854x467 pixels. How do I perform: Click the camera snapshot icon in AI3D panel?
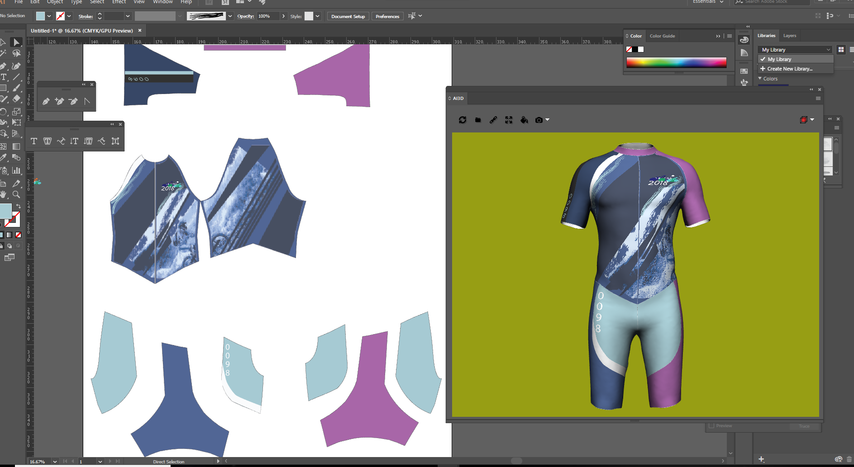[539, 120]
